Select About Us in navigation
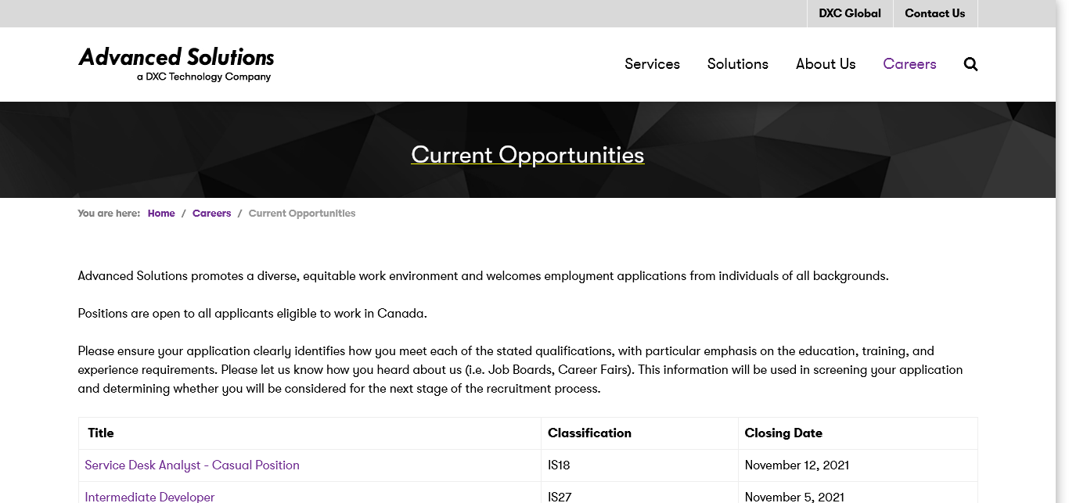1069x503 pixels. click(x=826, y=64)
